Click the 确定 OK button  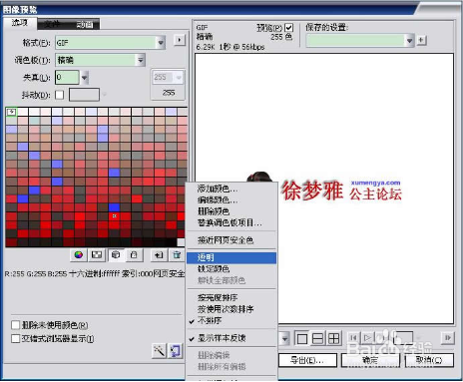(x=370, y=360)
